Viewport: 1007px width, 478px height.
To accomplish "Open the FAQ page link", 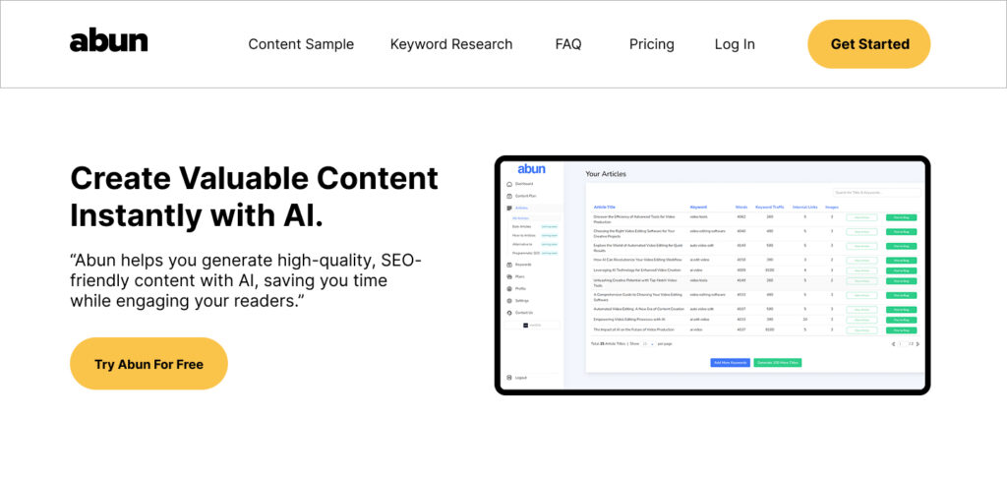I will point(568,44).
